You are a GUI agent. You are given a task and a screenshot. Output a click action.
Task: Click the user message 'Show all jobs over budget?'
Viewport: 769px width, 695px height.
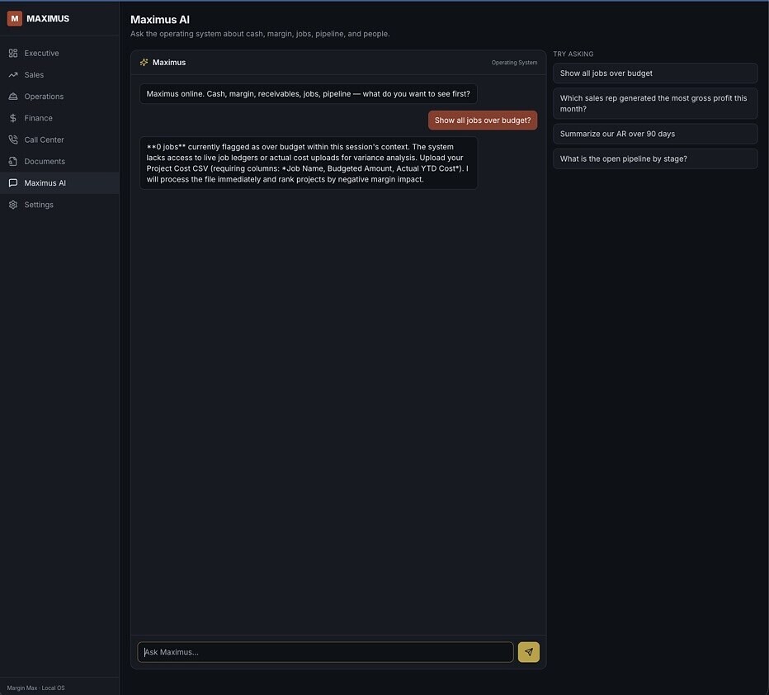pos(482,121)
